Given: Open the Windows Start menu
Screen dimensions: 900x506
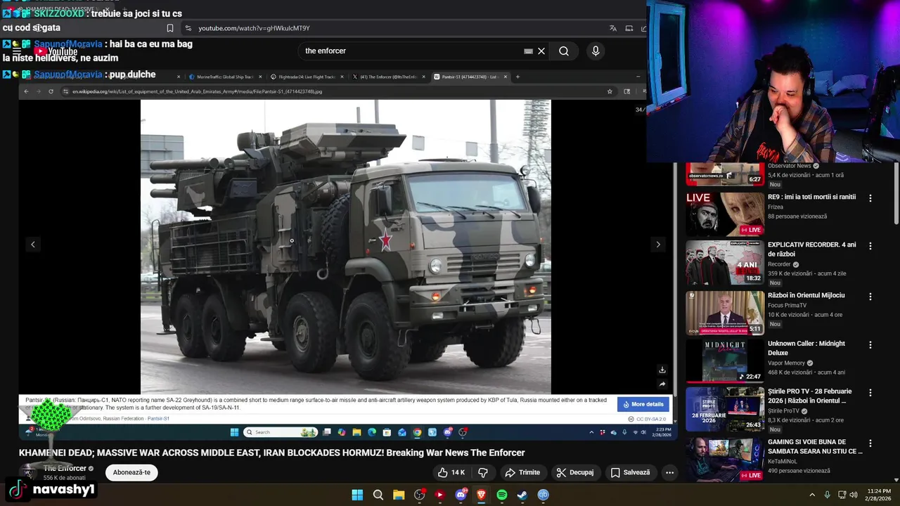Looking at the screenshot, I should coord(357,495).
